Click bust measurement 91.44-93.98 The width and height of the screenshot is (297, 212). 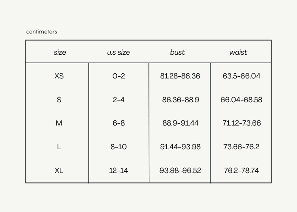180,147
